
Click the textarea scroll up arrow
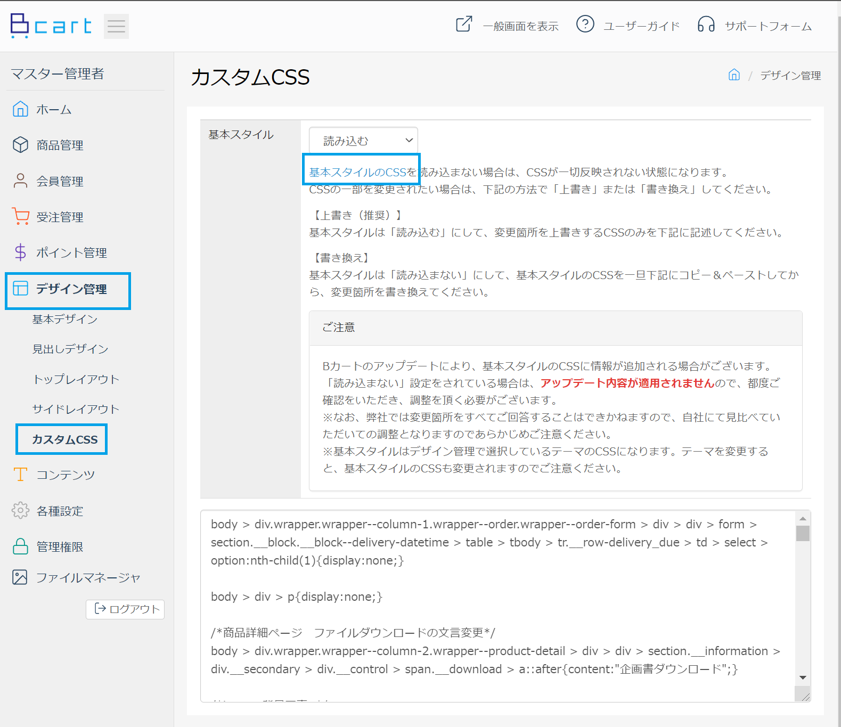tap(803, 518)
